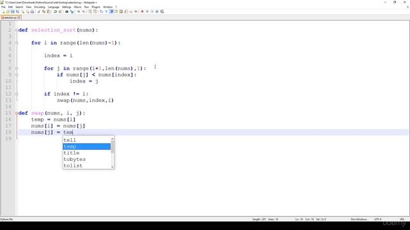Open the Plugins menu

pos(96,7)
